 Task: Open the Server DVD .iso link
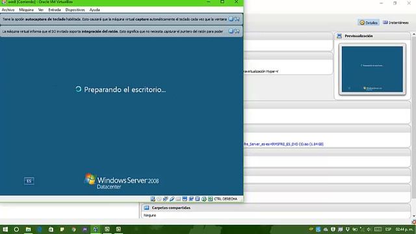283,144
